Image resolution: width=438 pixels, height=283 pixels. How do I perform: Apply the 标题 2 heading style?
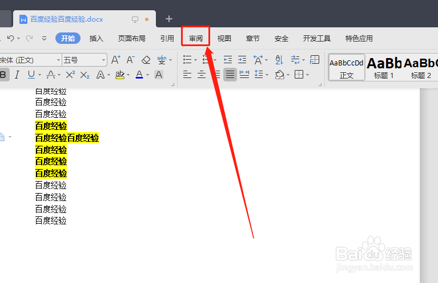(420, 68)
